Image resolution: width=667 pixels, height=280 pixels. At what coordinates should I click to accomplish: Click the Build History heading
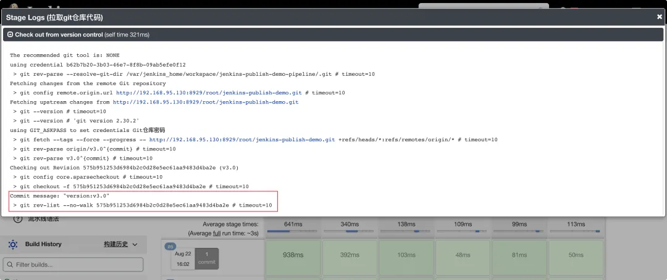pos(43,244)
